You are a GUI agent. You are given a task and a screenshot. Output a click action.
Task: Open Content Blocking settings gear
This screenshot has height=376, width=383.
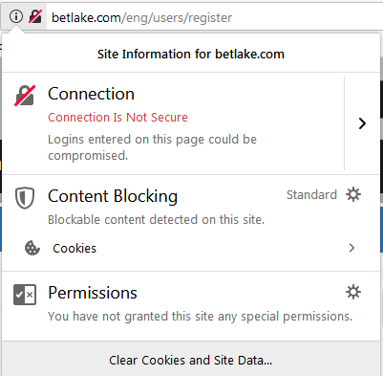click(353, 194)
